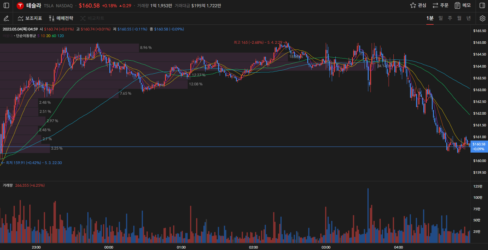This screenshot has height=250, width=488.
Task: Click the 100만 volume axis label
Action: 478,198
